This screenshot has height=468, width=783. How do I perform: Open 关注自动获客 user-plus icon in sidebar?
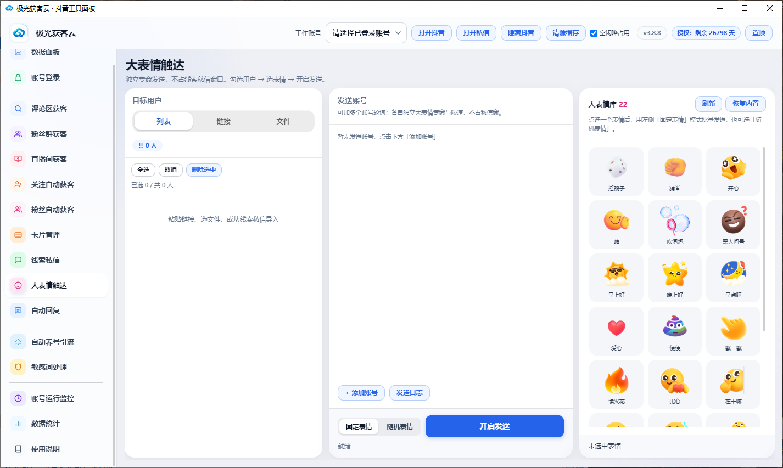tap(18, 184)
